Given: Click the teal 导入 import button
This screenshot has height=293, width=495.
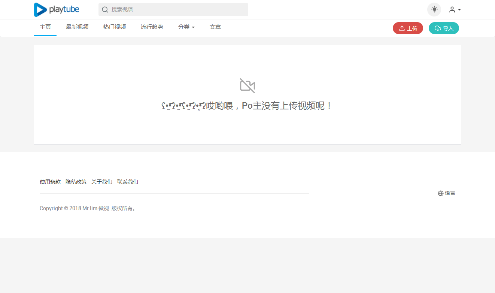Looking at the screenshot, I should tap(444, 28).
